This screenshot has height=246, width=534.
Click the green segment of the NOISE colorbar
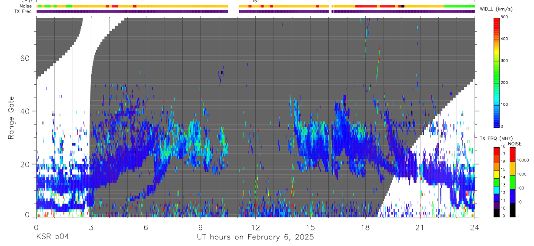pyautogui.click(x=513, y=182)
